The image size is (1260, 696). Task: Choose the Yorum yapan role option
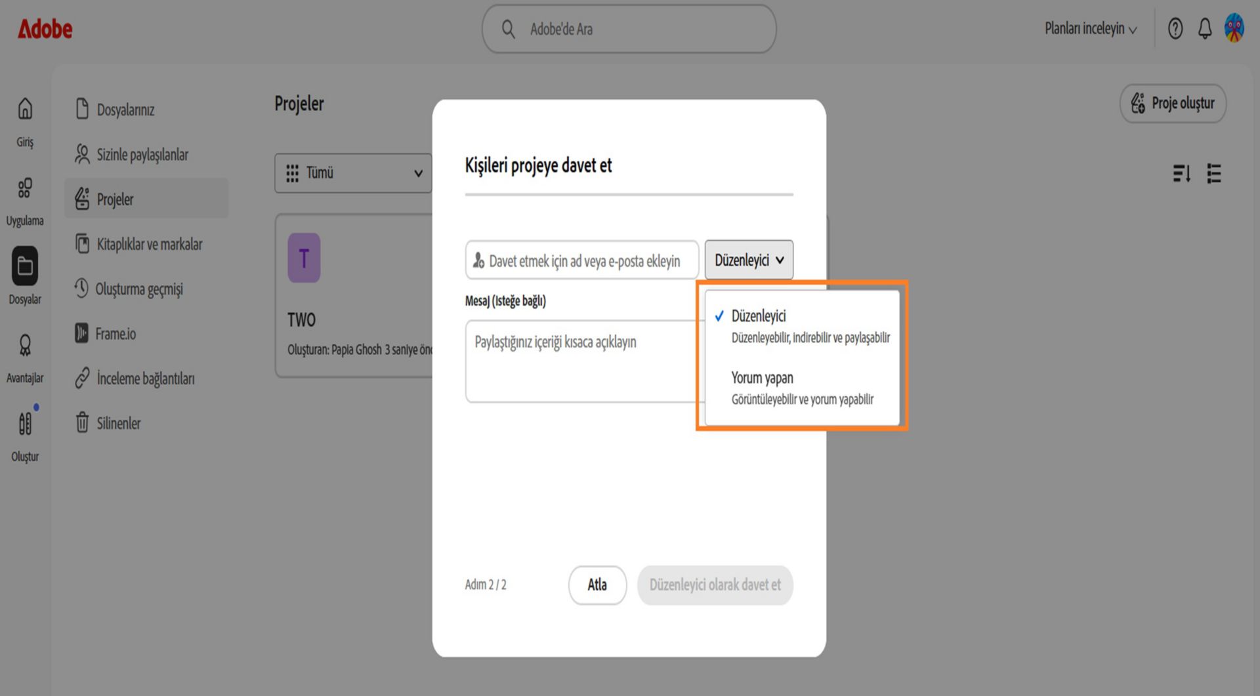(x=802, y=388)
